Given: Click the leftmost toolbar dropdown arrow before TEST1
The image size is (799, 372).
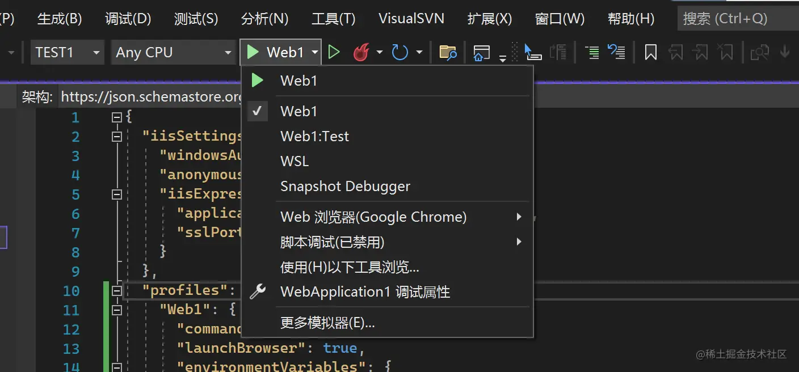Looking at the screenshot, I should pyautogui.click(x=11, y=52).
